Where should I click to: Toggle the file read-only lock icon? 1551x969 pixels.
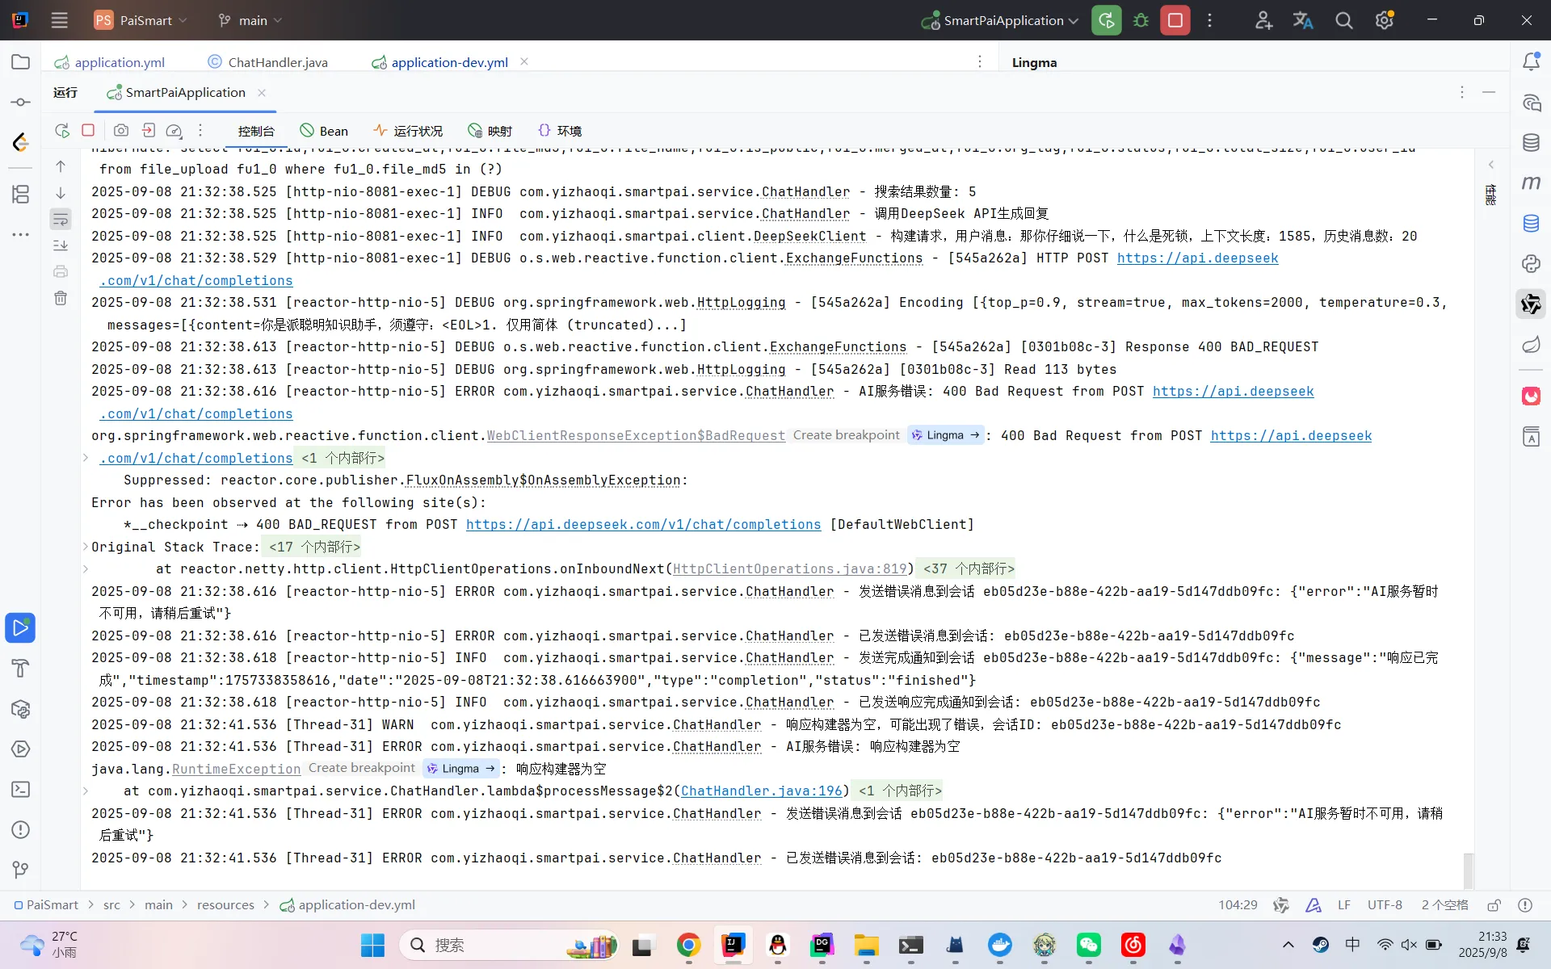pos(1494,905)
